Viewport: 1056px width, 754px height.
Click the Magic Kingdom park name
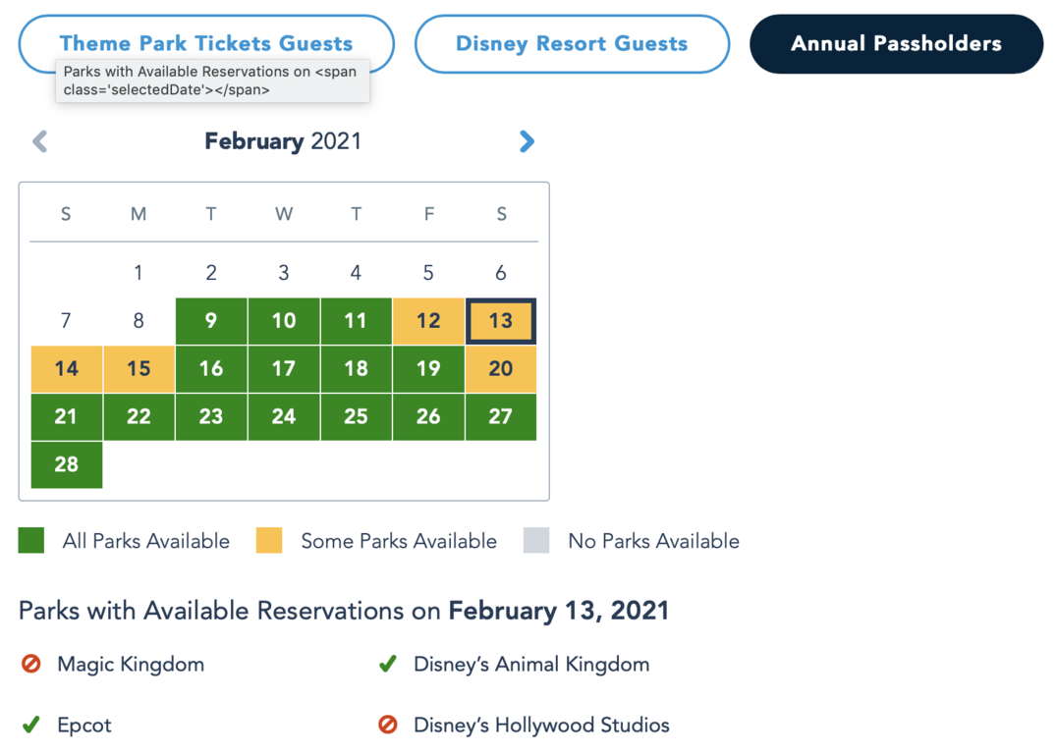tap(131, 665)
